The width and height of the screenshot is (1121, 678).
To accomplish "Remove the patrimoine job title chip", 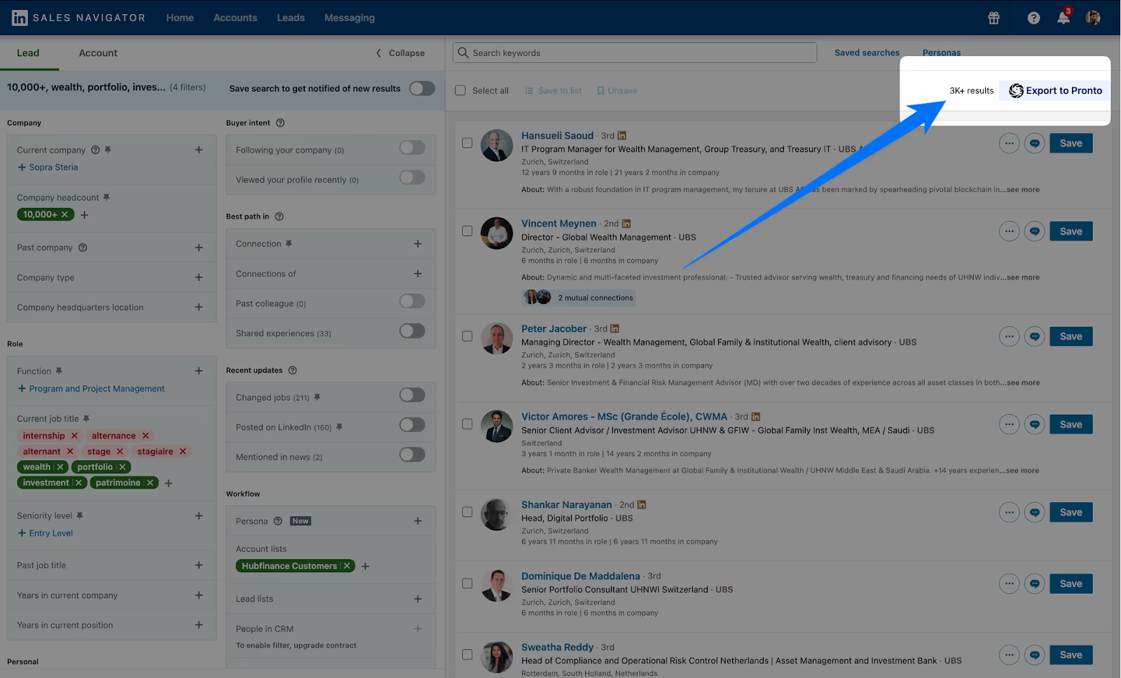I will click(x=150, y=483).
